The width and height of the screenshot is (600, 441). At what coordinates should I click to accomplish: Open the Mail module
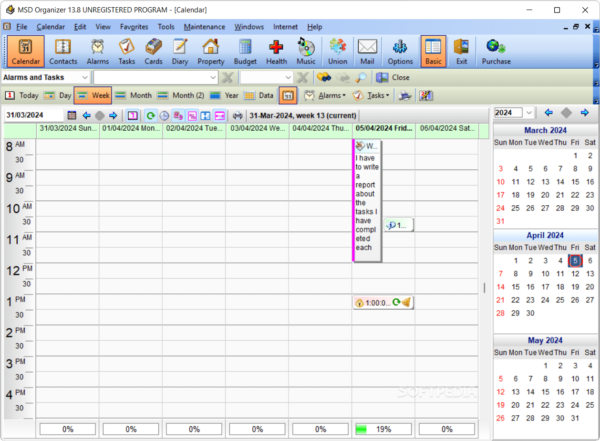pyautogui.click(x=367, y=51)
